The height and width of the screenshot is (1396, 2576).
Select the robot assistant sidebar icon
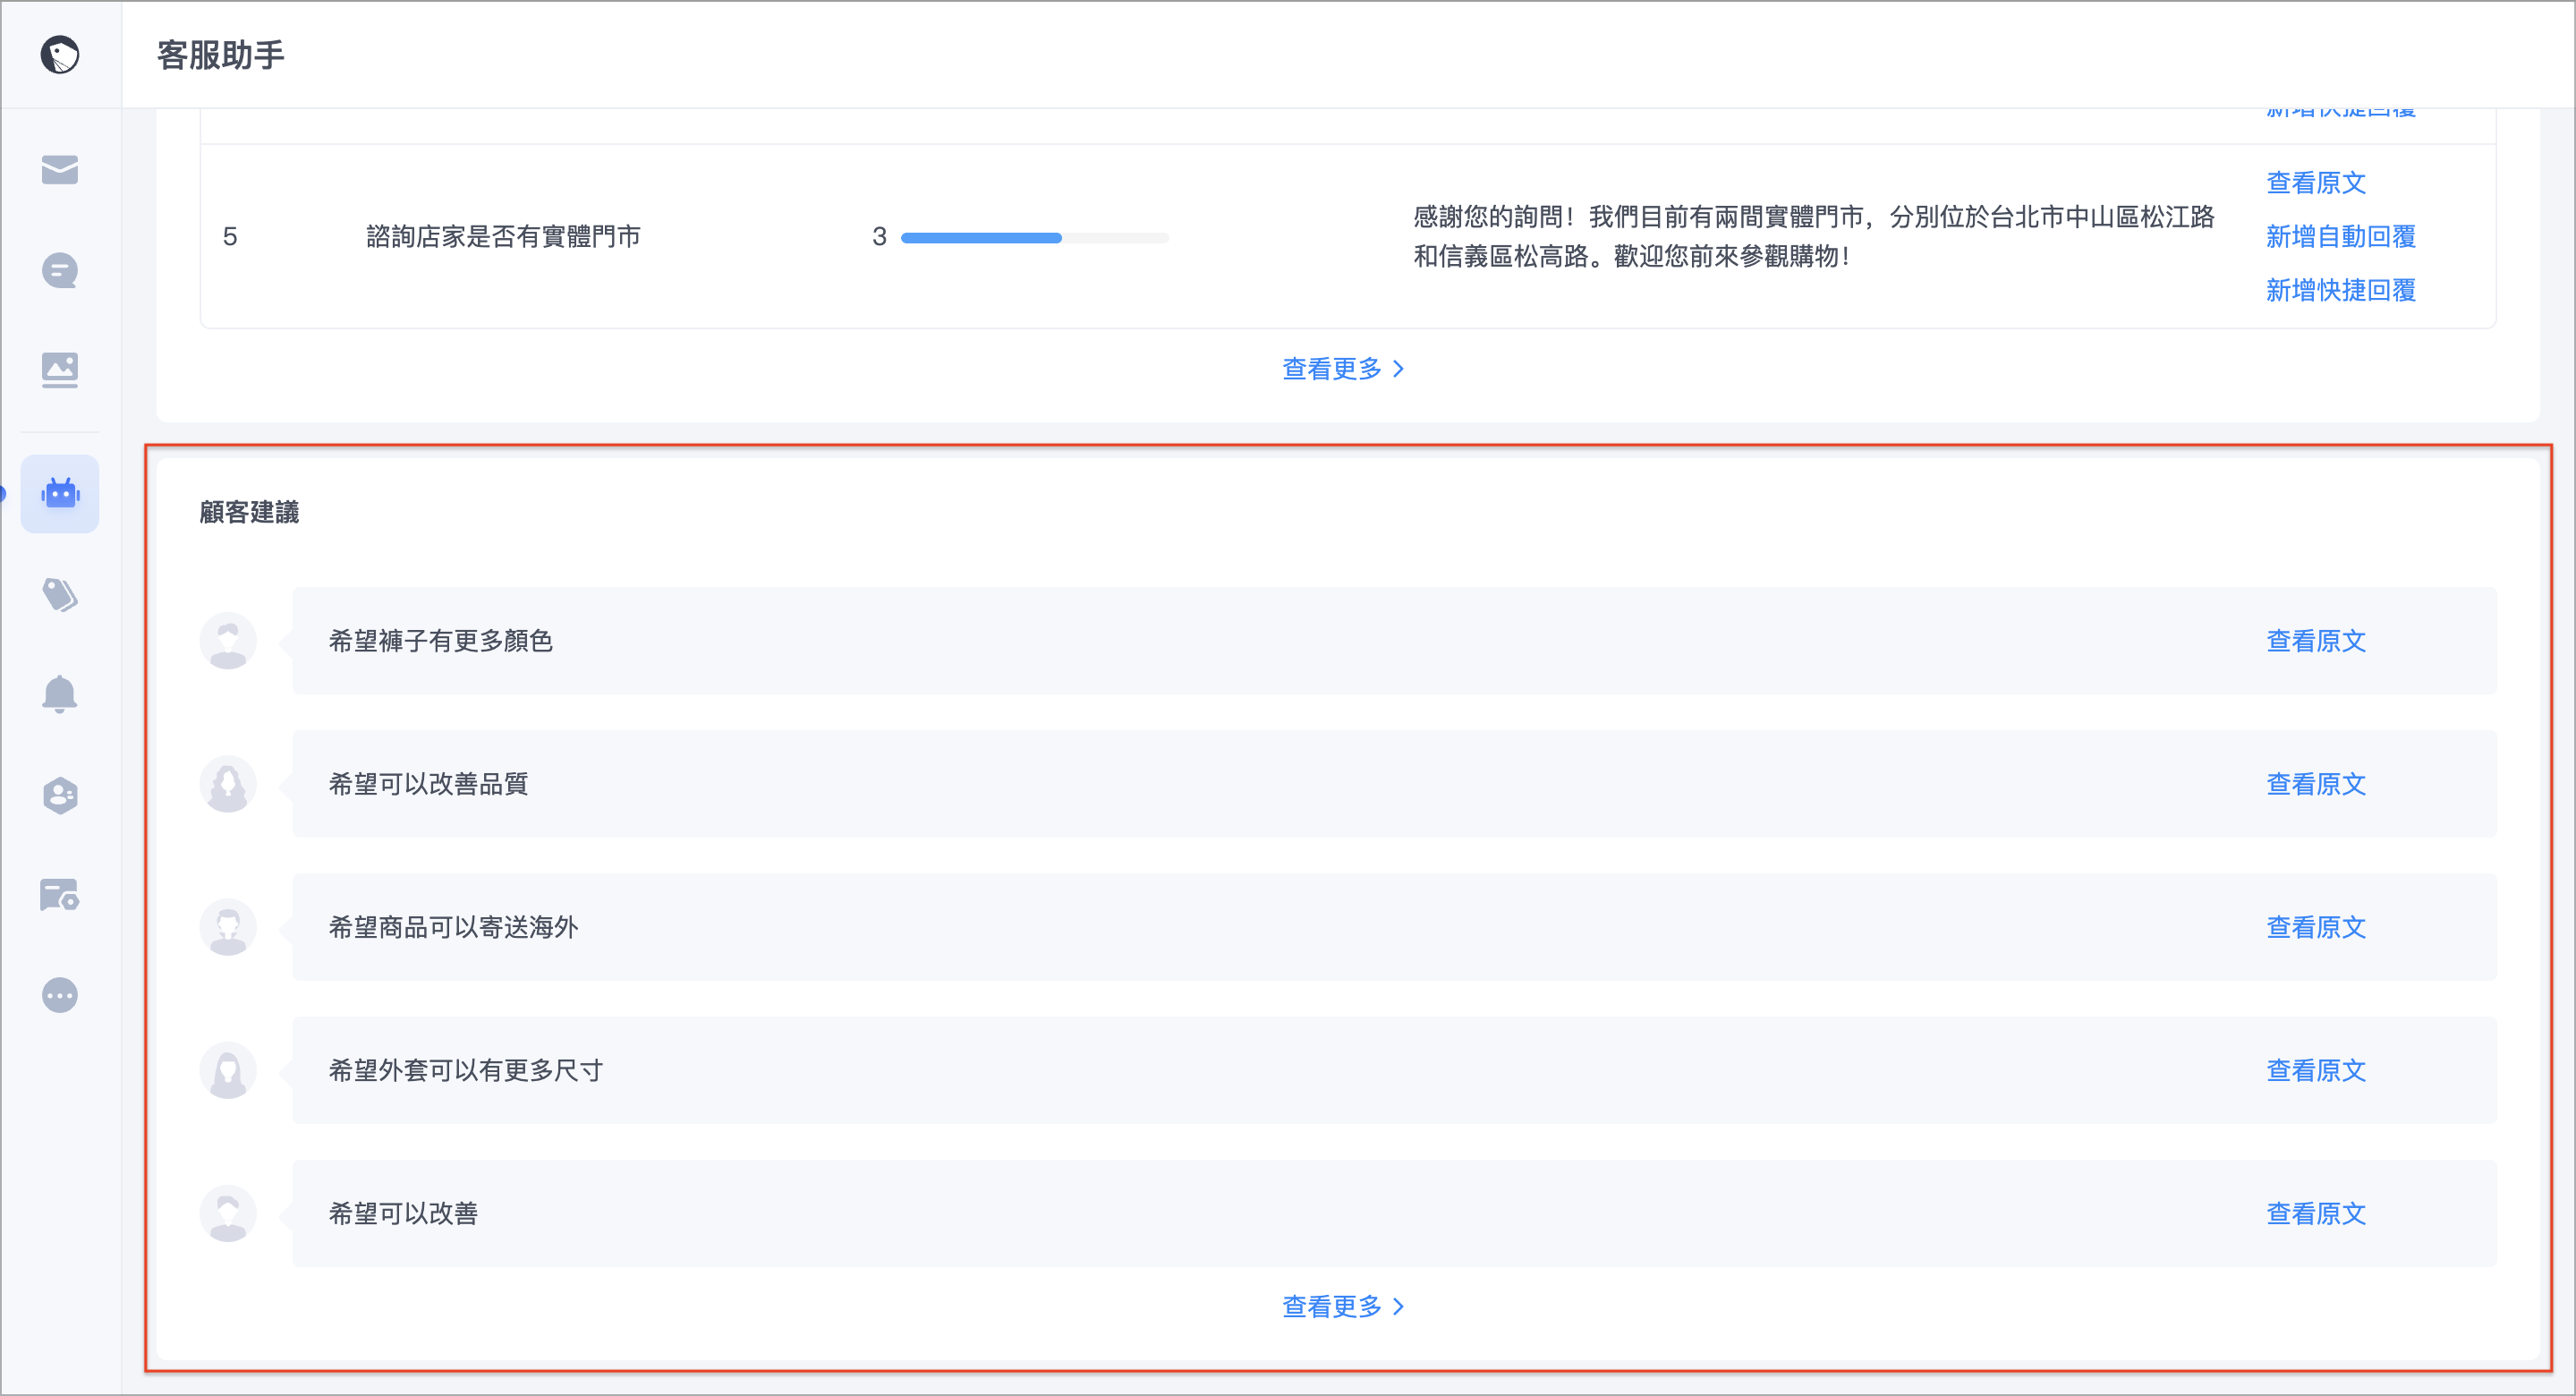tap(60, 494)
